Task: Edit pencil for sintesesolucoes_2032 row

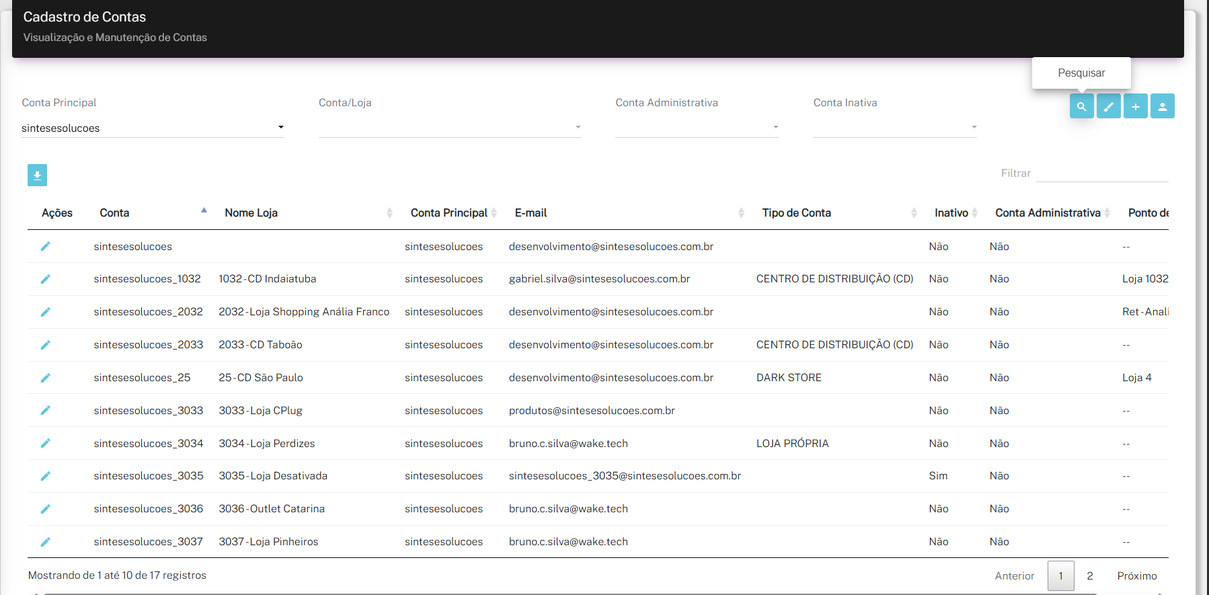Action: click(x=45, y=312)
